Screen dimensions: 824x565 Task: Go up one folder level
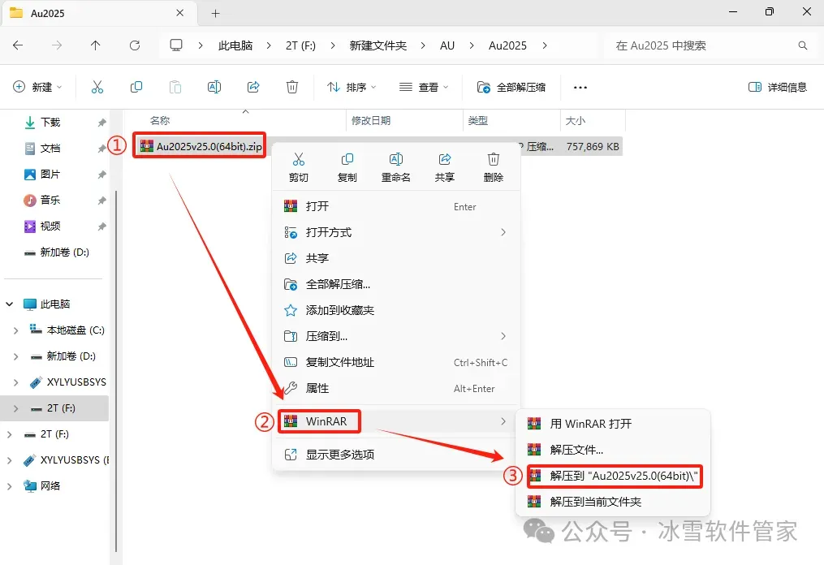click(x=95, y=45)
